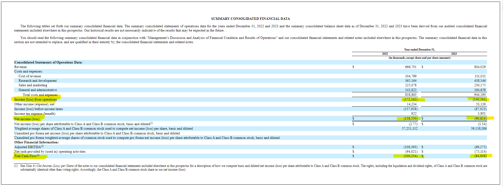Image resolution: width=503 pixels, height=187 pixels.
Task: Select sales and marketing value 225,078
Action: click(x=411, y=85)
